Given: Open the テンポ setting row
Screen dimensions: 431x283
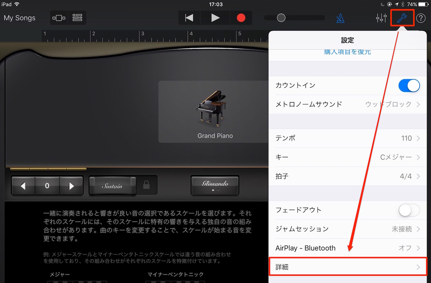Looking at the screenshot, I should 348,138.
